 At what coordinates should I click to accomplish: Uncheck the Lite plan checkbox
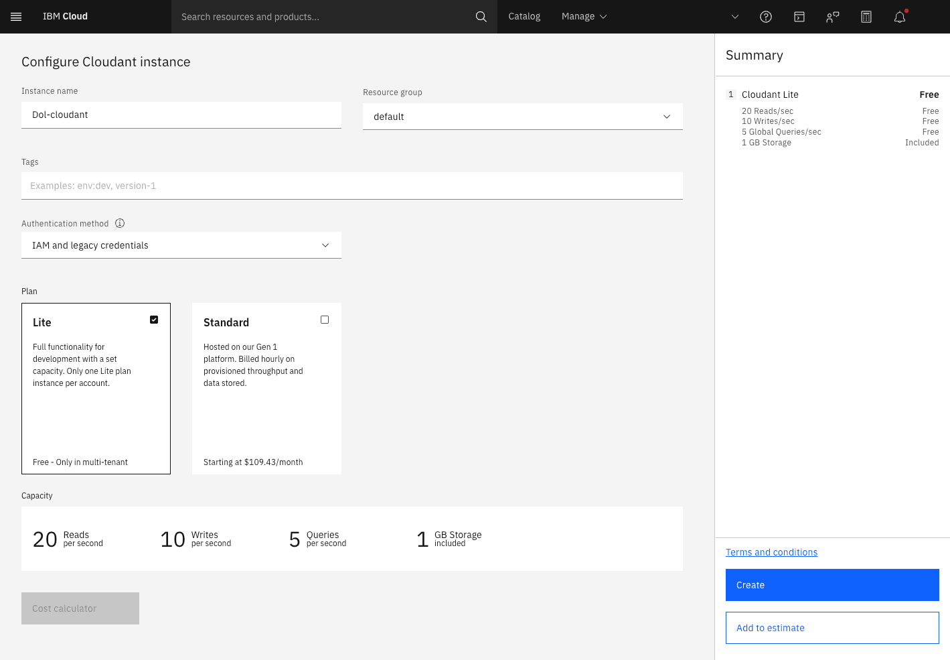[x=154, y=320]
